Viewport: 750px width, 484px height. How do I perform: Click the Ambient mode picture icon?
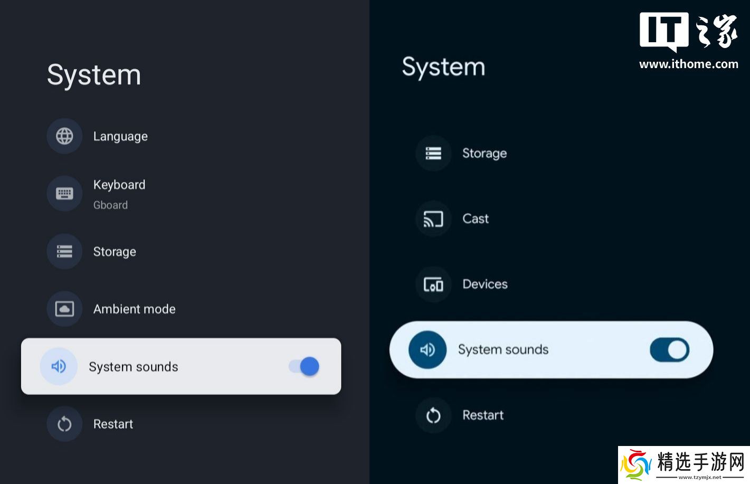click(64, 309)
